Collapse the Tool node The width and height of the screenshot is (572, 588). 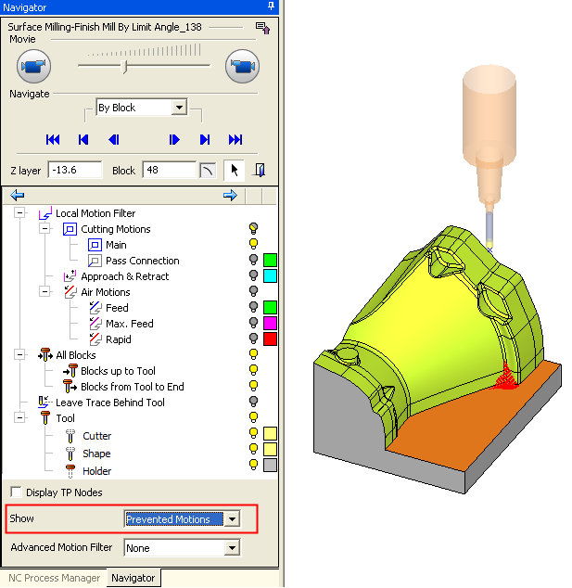coord(19,417)
